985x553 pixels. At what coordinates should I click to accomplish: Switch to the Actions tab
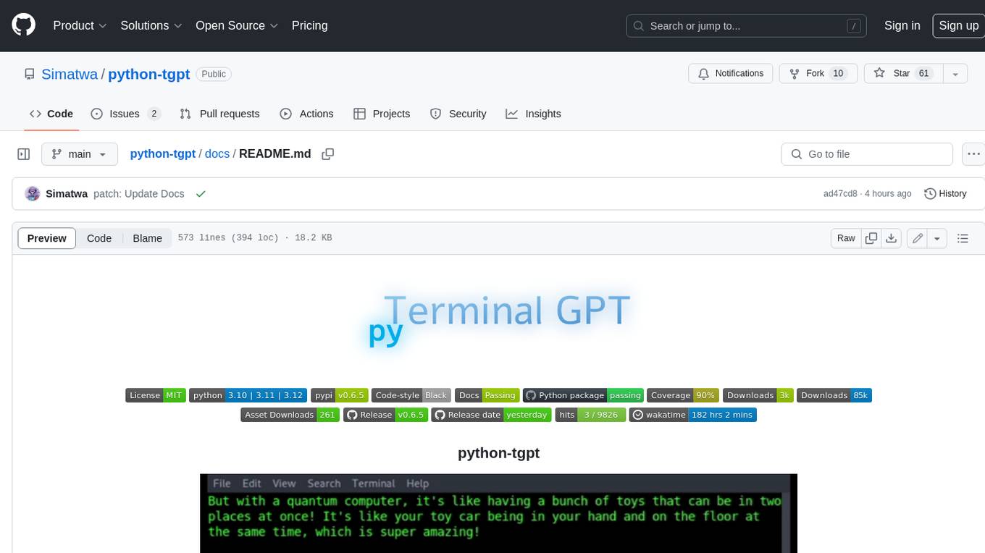pos(306,114)
